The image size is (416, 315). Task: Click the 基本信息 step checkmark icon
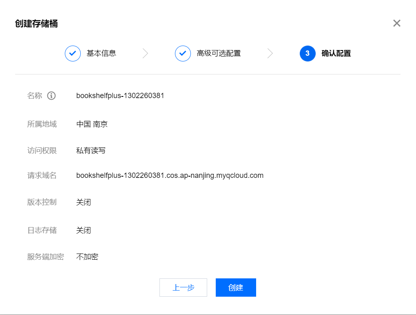pos(73,53)
